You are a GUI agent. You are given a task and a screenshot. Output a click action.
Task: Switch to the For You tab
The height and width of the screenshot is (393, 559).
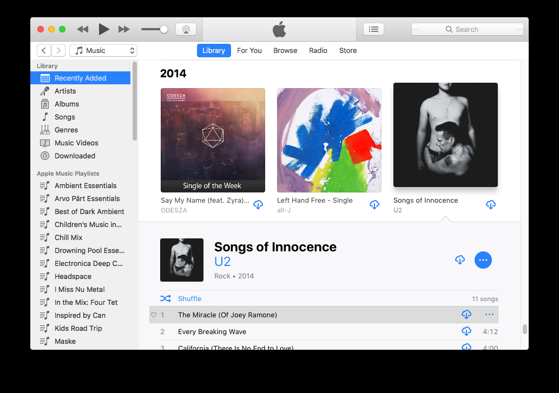point(249,51)
